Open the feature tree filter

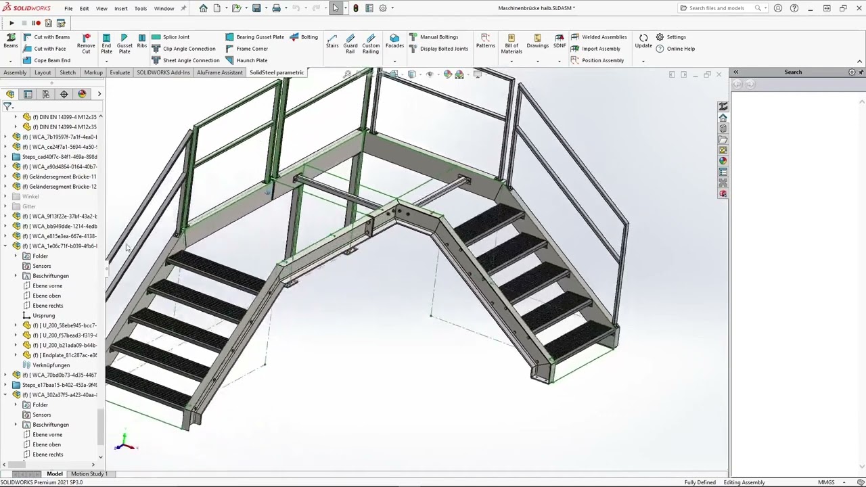7,107
